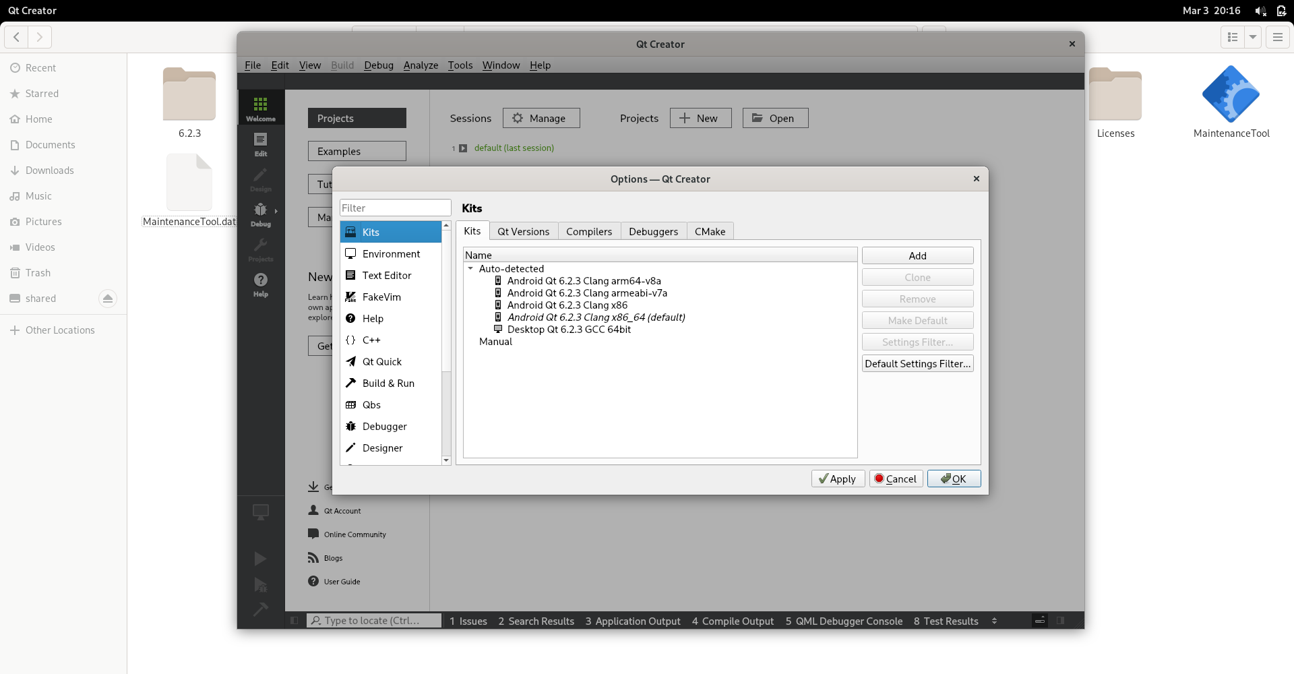
Task: Open the File menu
Action: (x=253, y=65)
